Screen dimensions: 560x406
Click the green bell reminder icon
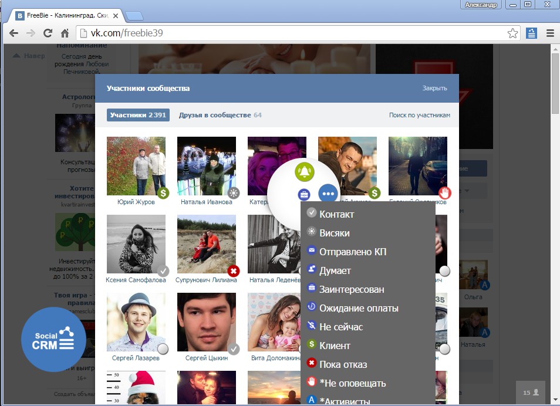coord(304,171)
